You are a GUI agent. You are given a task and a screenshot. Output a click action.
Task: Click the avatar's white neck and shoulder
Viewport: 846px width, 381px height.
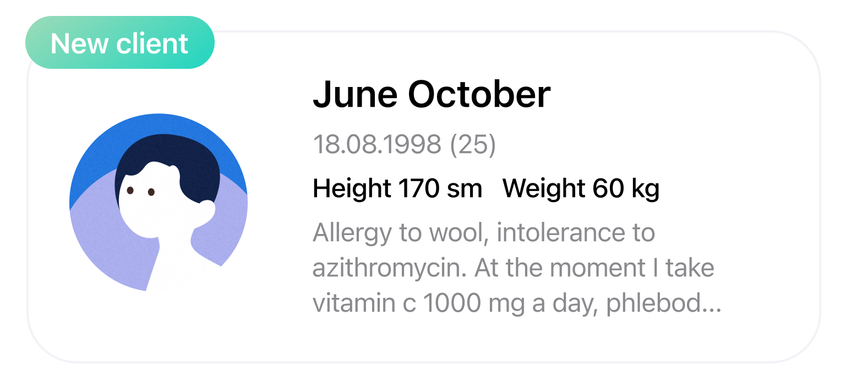pos(176,259)
